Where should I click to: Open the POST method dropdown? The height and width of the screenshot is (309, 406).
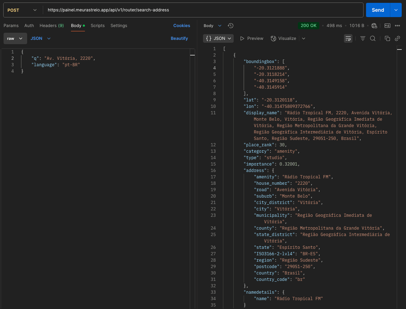coord(22,10)
